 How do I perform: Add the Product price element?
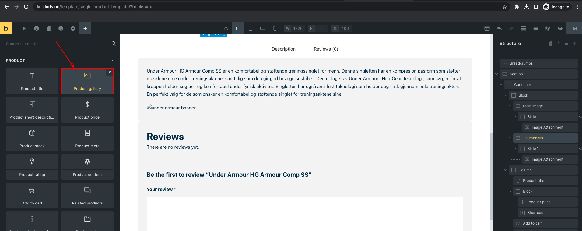pos(88,110)
